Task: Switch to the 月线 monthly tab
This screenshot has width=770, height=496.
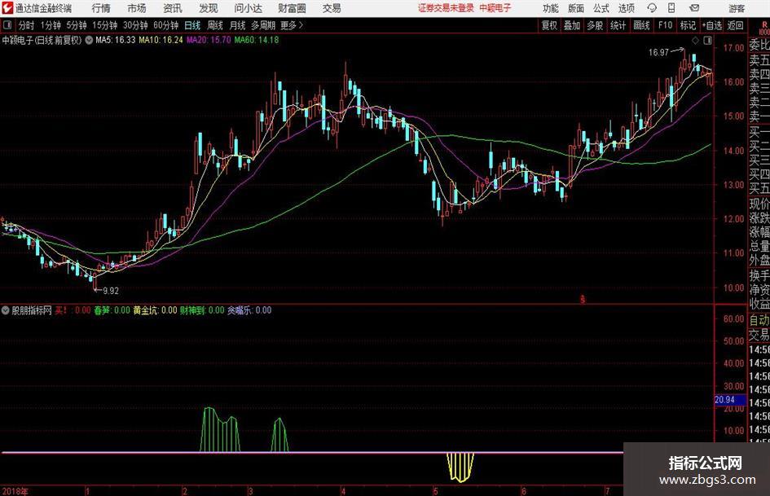Action: tap(238, 25)
